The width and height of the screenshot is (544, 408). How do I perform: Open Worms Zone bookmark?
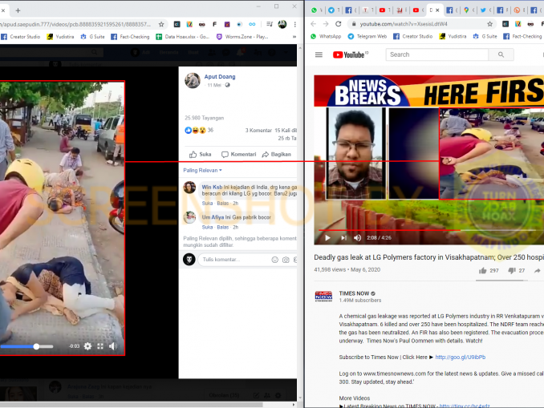[242, 36]
